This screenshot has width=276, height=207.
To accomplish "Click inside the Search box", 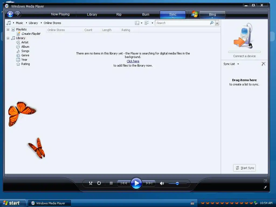I will [182, 23].
